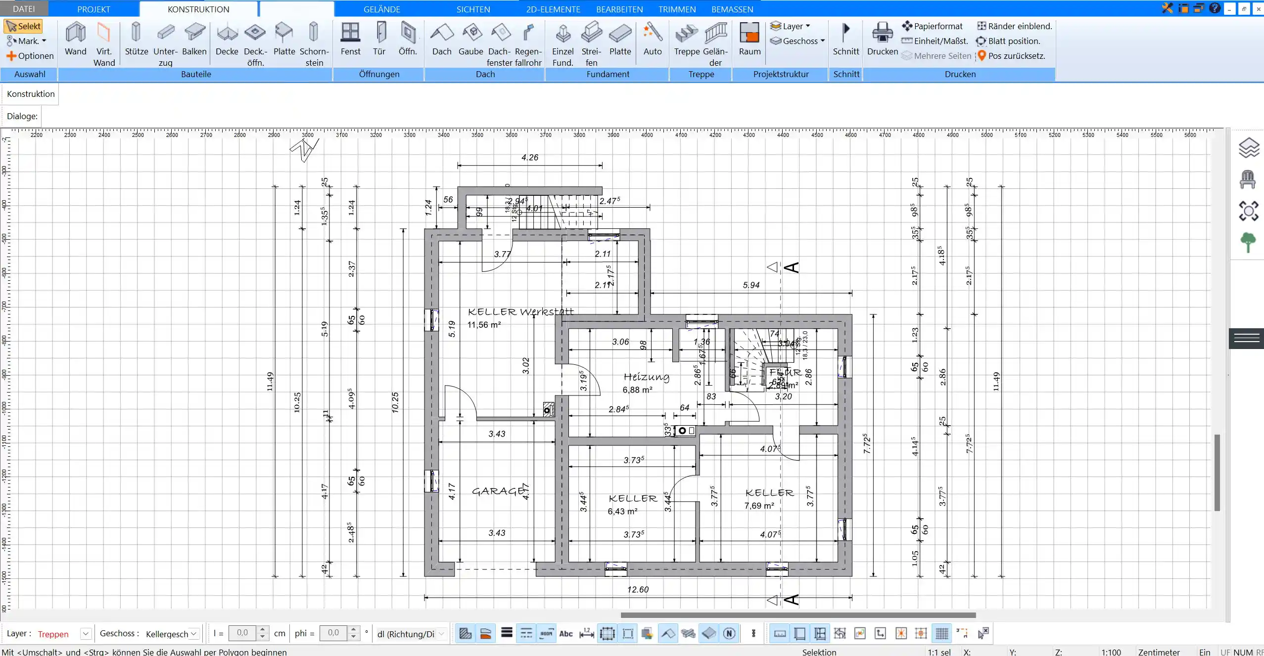Select the Einzel Fund. foundation tool
The width and height of the screenshot is (1264, 656).
563,44
